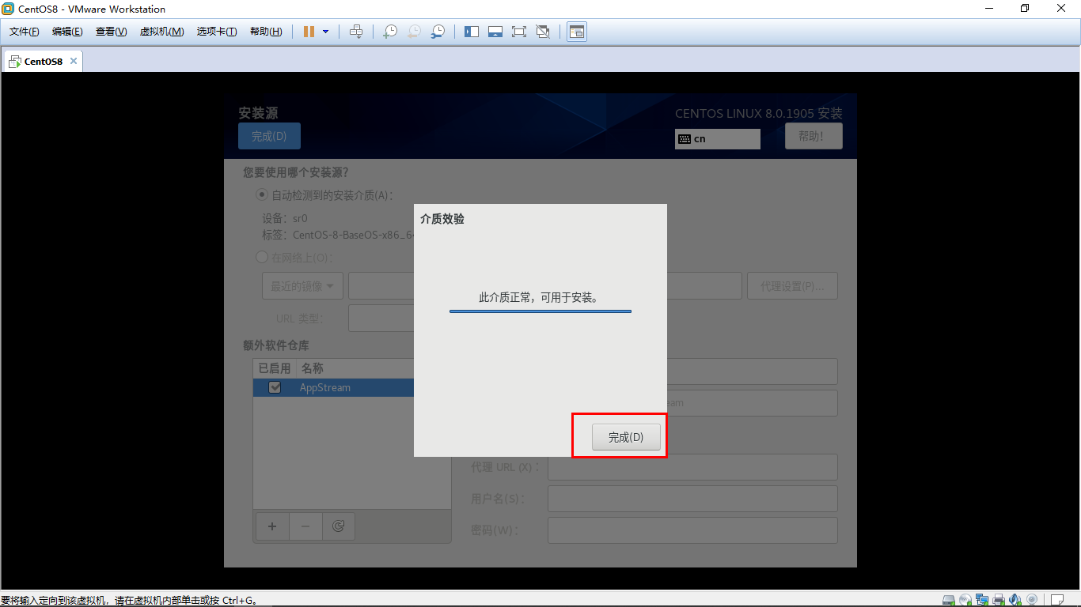Click the 已启用 column header
The height and width of the screenshot is (607, 1081).
pyautogui.click(x=275, y=368)
